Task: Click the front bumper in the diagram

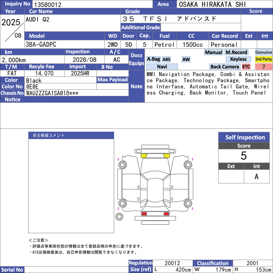Action: click(155, 151)
